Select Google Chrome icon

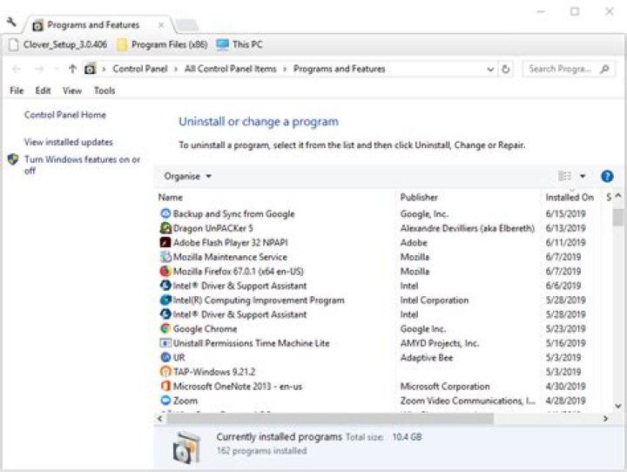[165, 329]
